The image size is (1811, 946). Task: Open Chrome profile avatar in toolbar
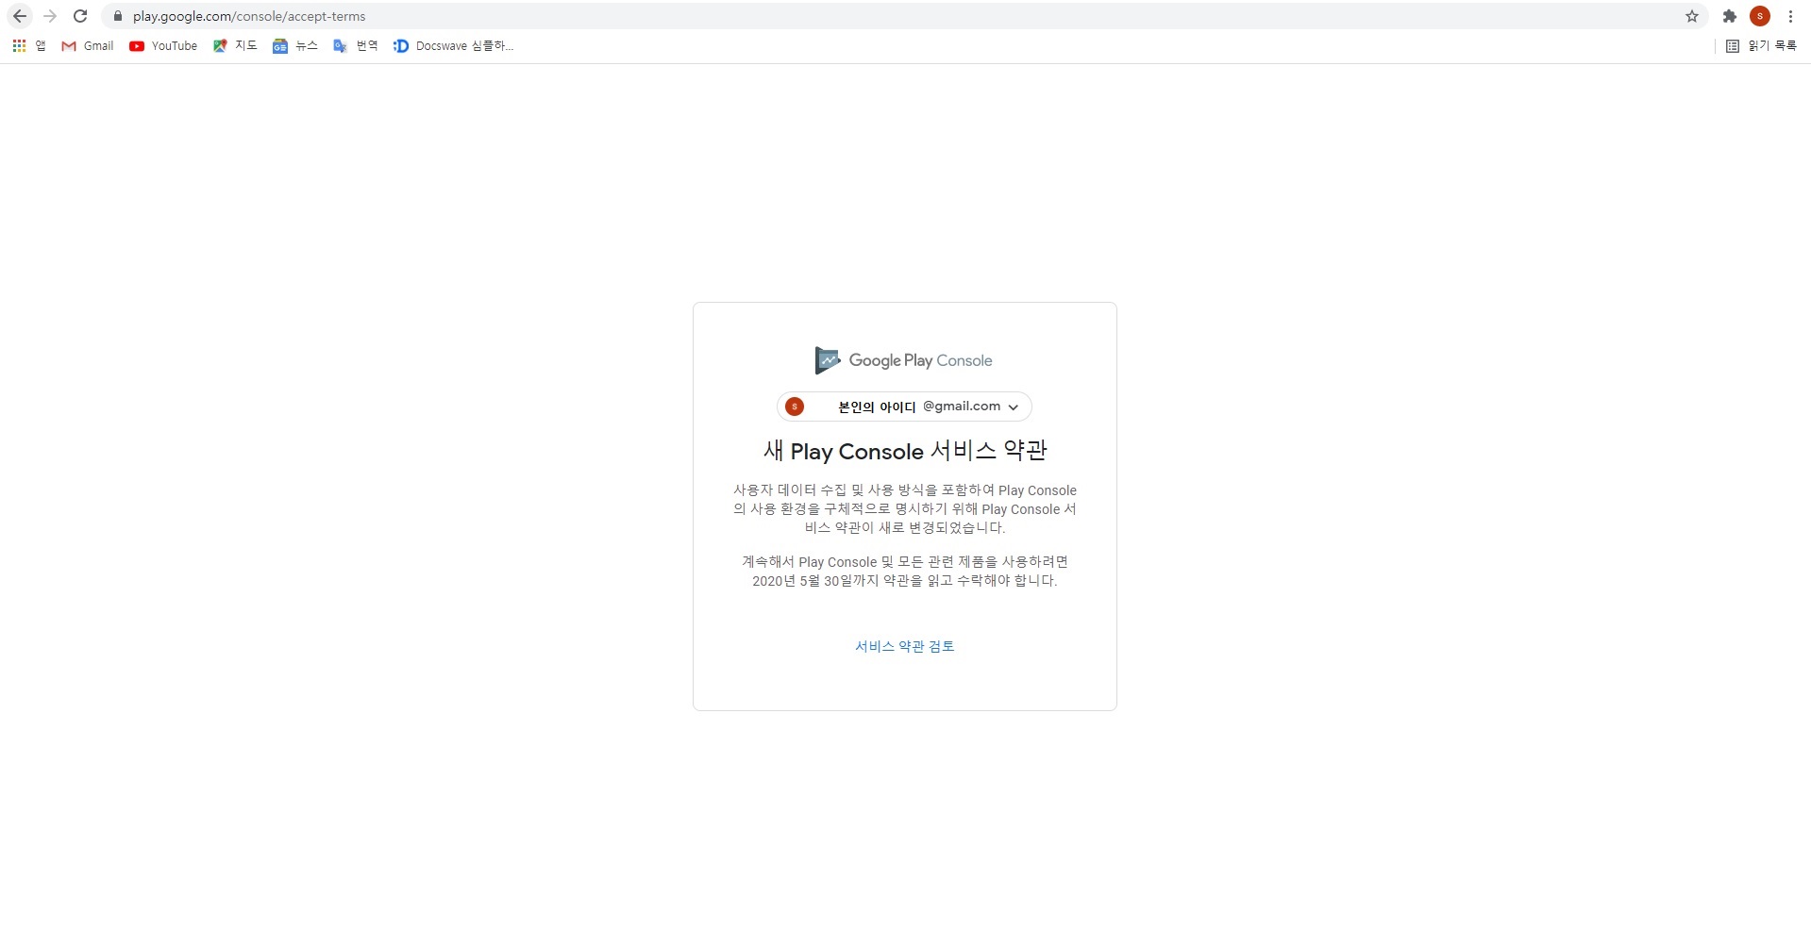[1760, 16]
